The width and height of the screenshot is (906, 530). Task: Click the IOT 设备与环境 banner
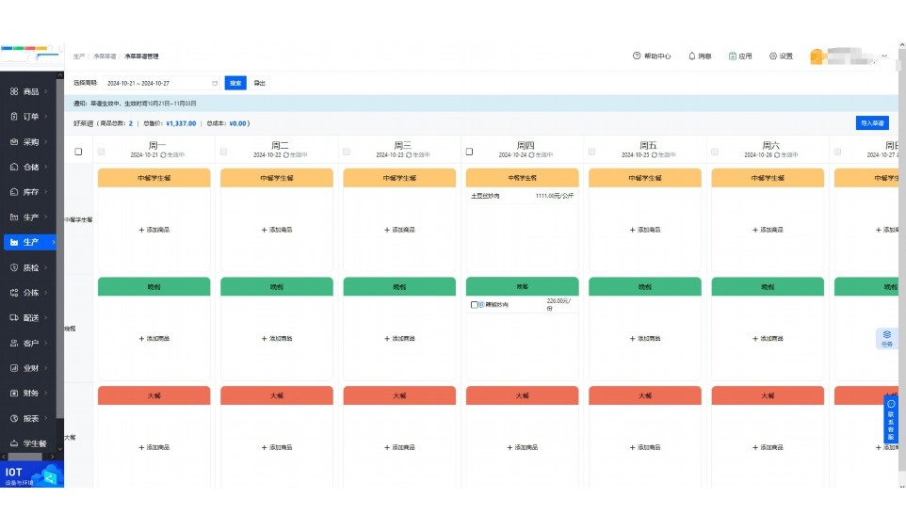point(32,474)
